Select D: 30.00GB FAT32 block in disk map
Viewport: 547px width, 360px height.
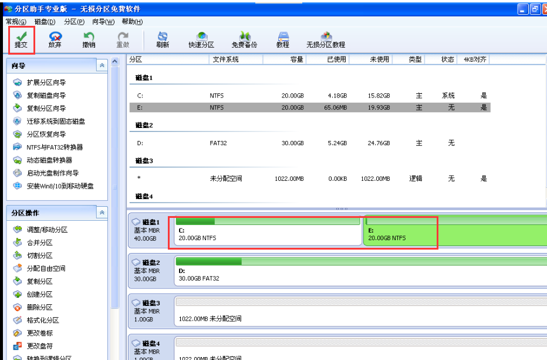(360, 271)
